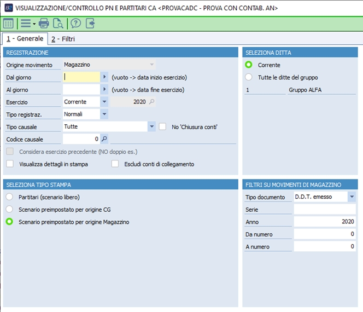
Task: Expand the small arrow beside hamburger menu
Action: (x=34, y=24)
